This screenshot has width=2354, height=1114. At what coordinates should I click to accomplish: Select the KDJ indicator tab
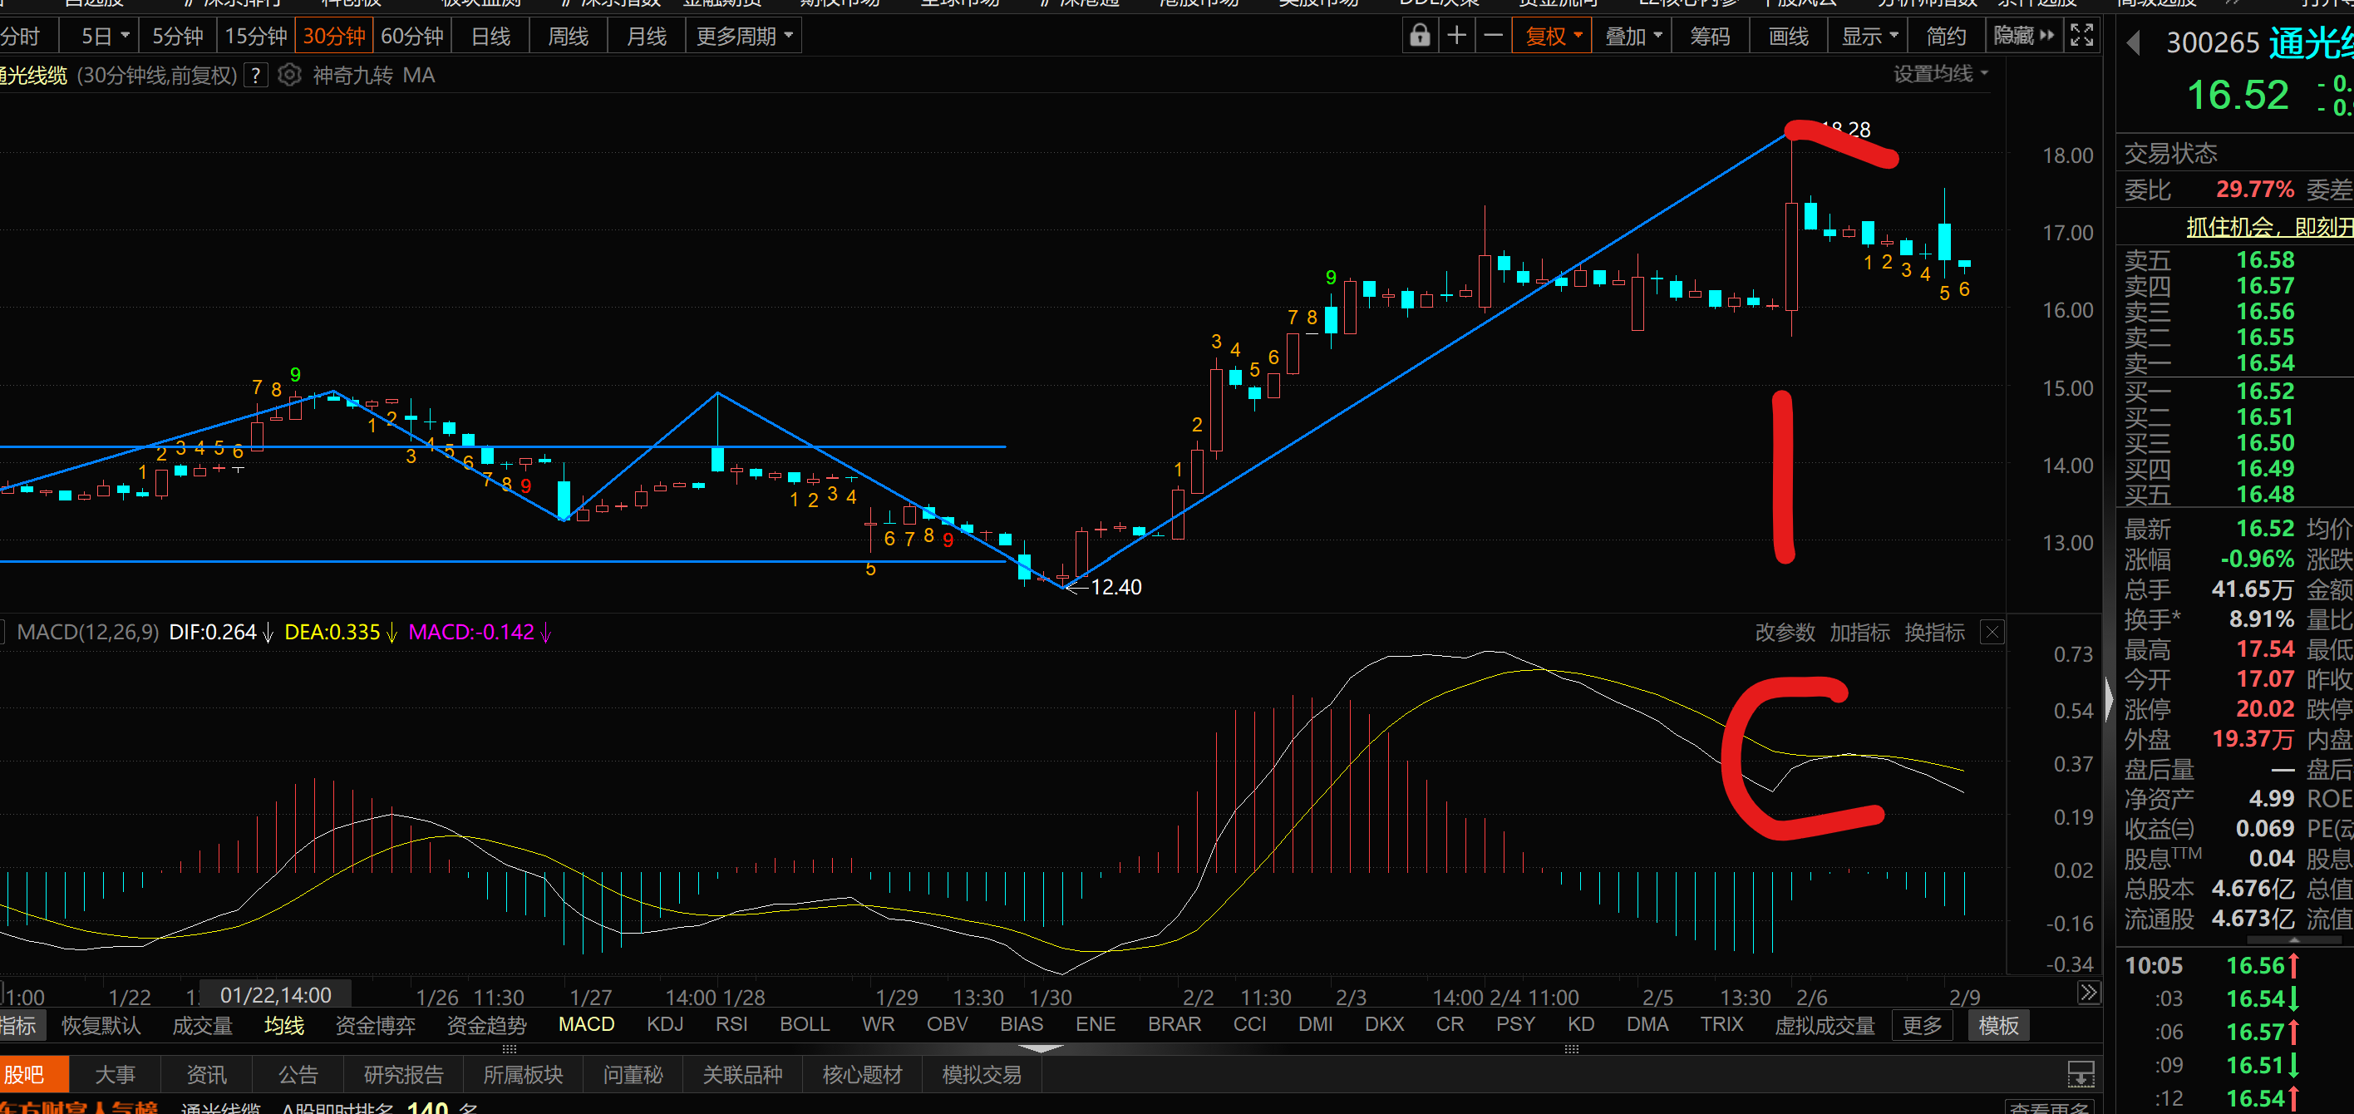[x=664, y=1024]
